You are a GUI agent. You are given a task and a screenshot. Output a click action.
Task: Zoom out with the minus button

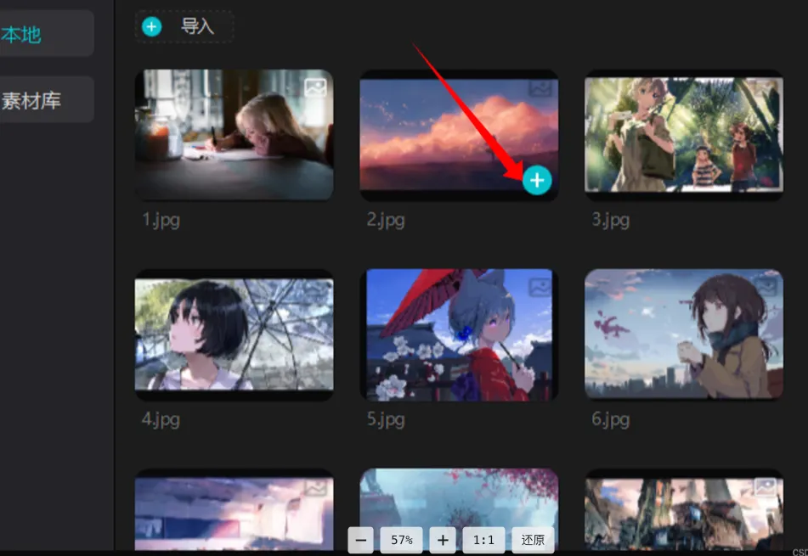coord(361,540)
